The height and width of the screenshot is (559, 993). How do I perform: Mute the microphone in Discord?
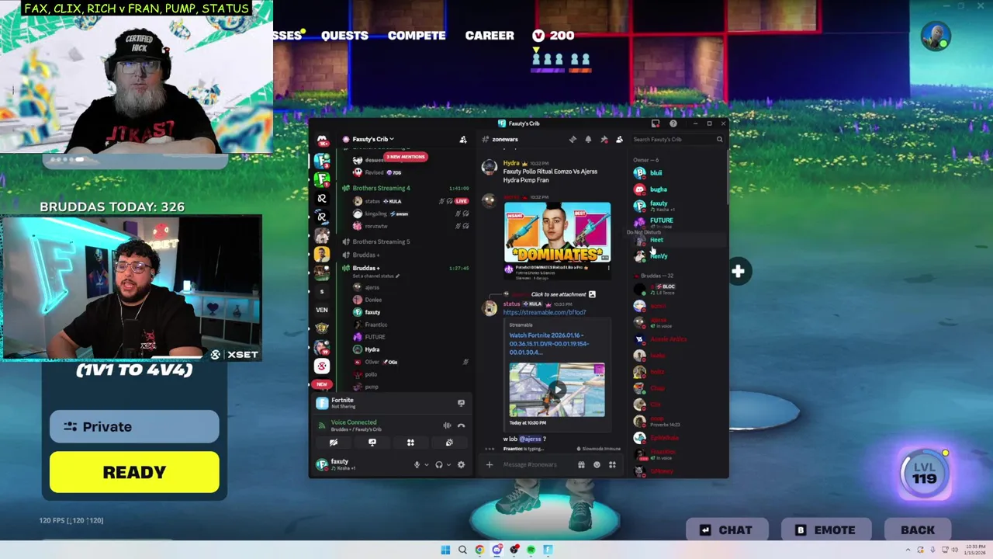417,465
